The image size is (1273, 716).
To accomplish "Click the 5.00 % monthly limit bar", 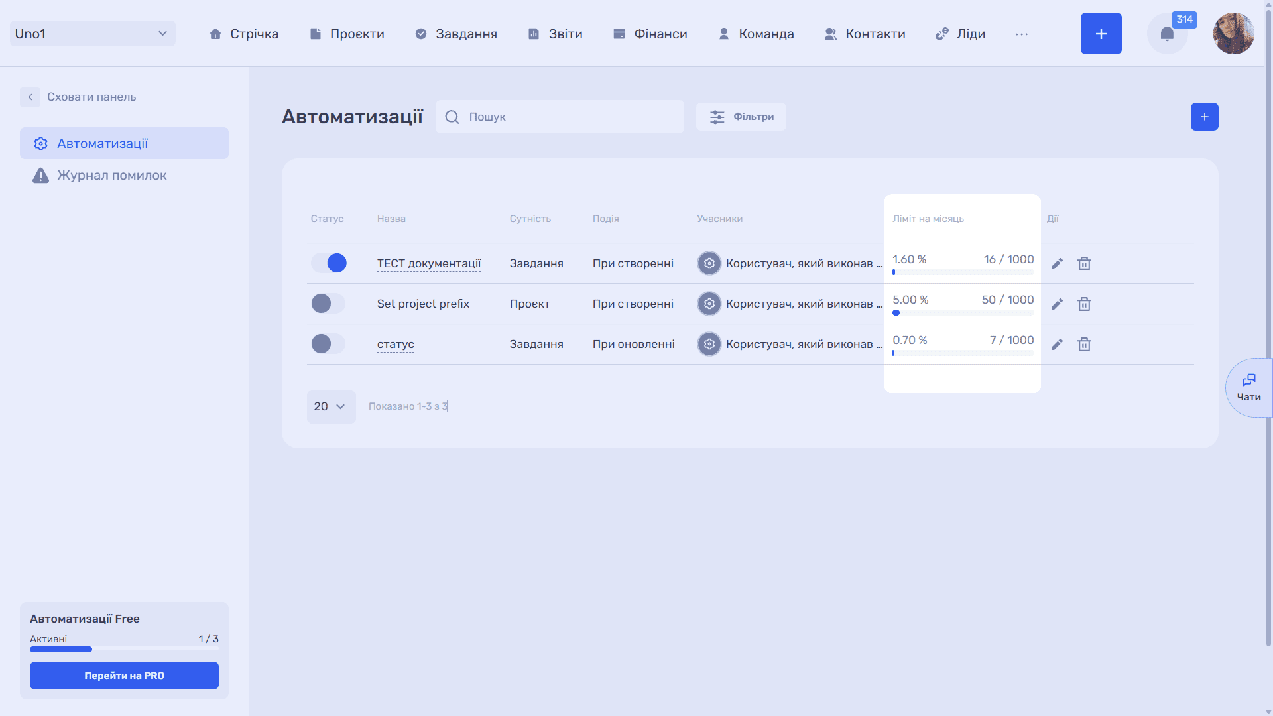I will 963,313.
